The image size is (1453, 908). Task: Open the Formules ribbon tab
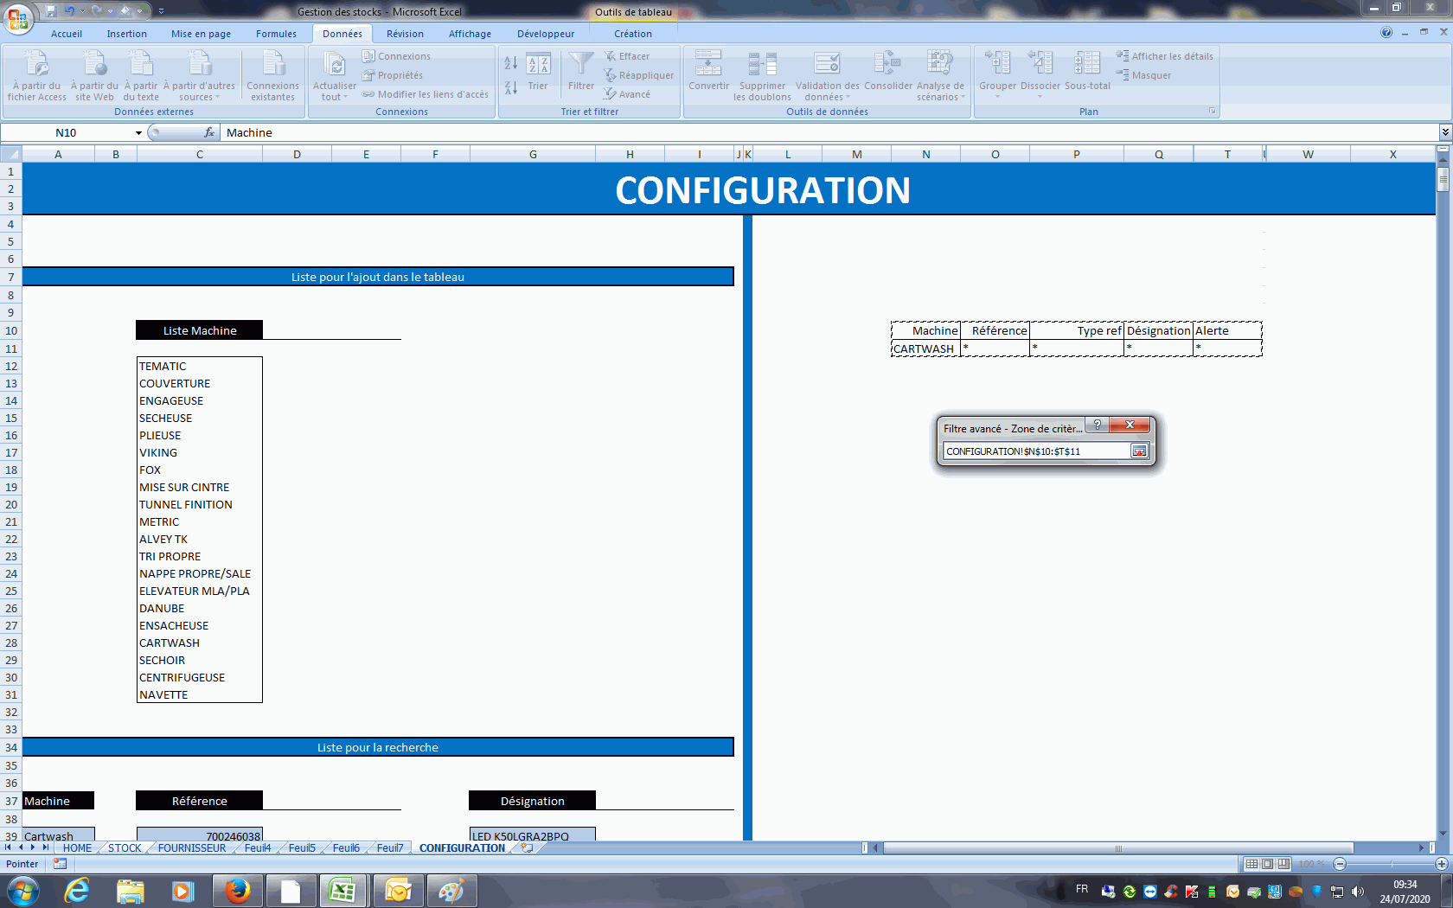pyautogui.click(x=276, y=34)
